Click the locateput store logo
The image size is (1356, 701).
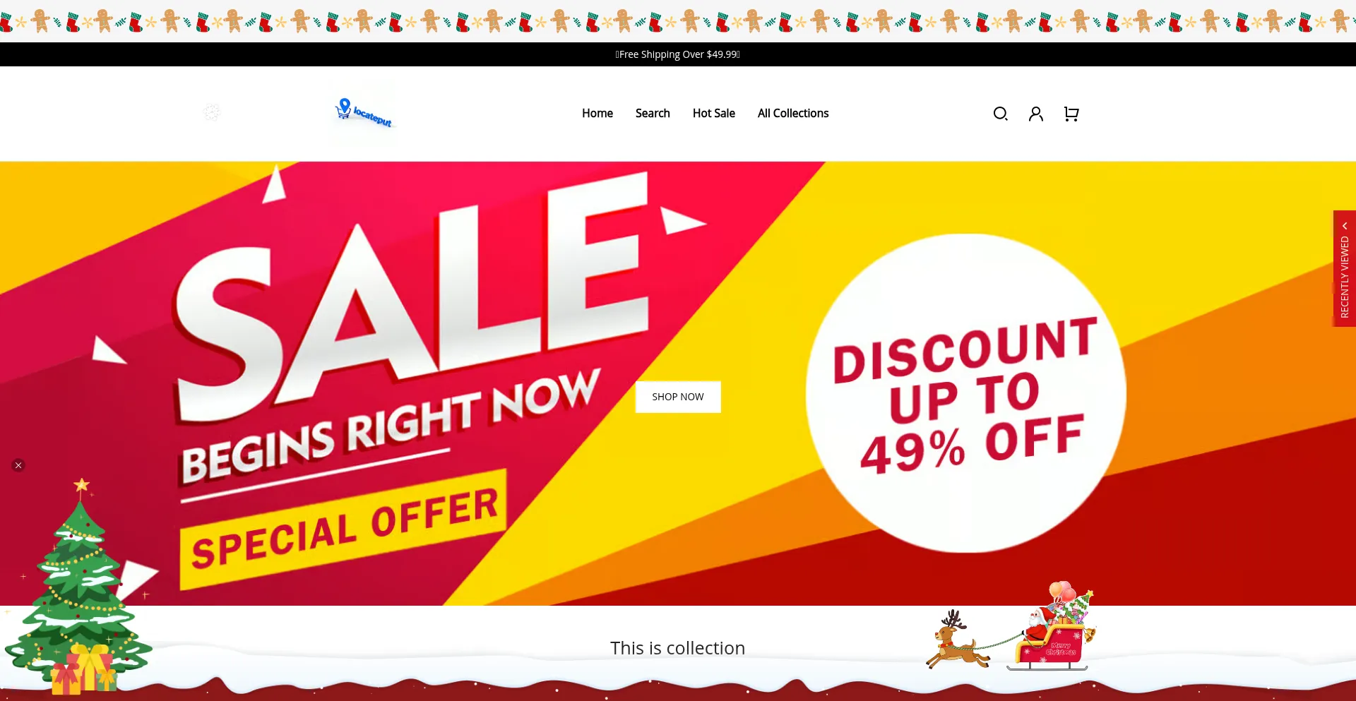364,113
